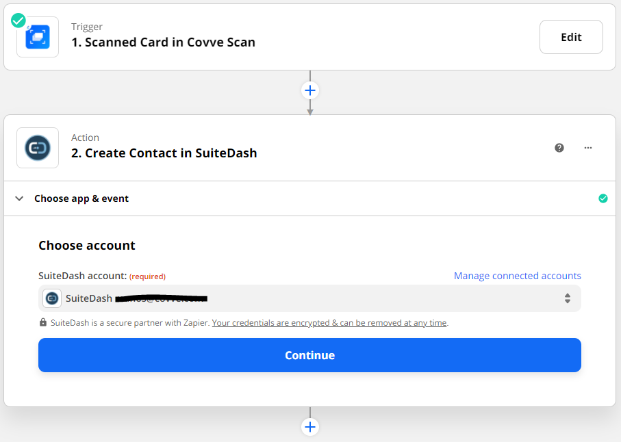Click the account selector up-down arrows
The height and width of the screenshot is (442, 621).
click(567, 298)
